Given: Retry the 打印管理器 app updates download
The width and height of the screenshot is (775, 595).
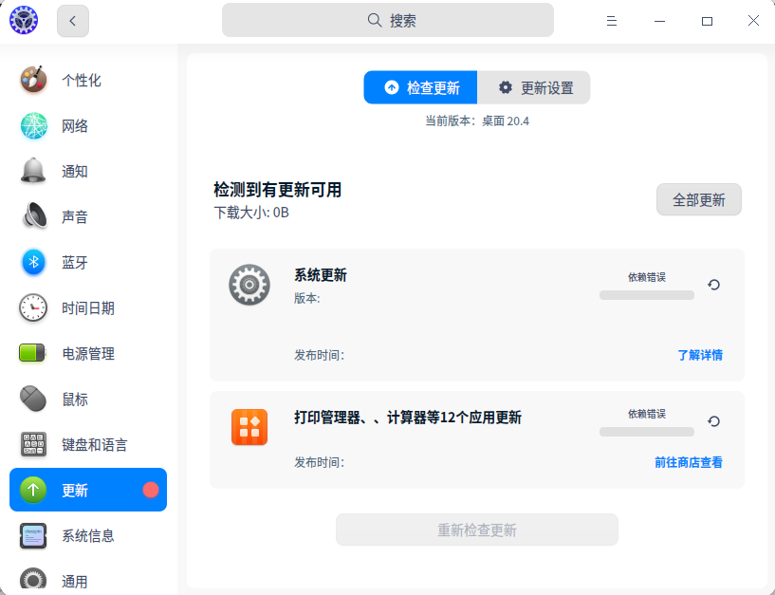Looking at the screenshot, I should [713, 420].
